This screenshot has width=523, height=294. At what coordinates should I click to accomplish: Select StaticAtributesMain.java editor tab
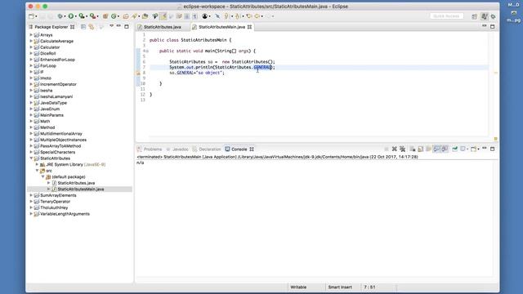tap(221, 27)
